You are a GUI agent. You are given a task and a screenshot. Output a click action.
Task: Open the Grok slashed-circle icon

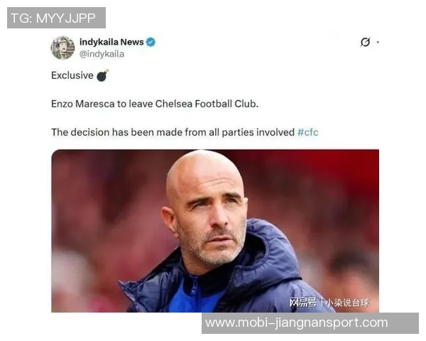pyautogui.click(x=365, y=42)
